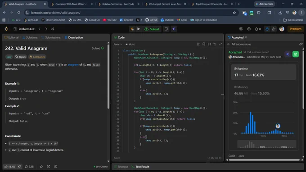
Task: Expand code editor to fullscreen
Action: (x=220, y=44)
